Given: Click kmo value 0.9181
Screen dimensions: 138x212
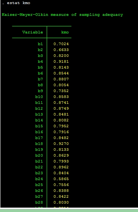Looking at the screenshot, I should click(61, 62).
